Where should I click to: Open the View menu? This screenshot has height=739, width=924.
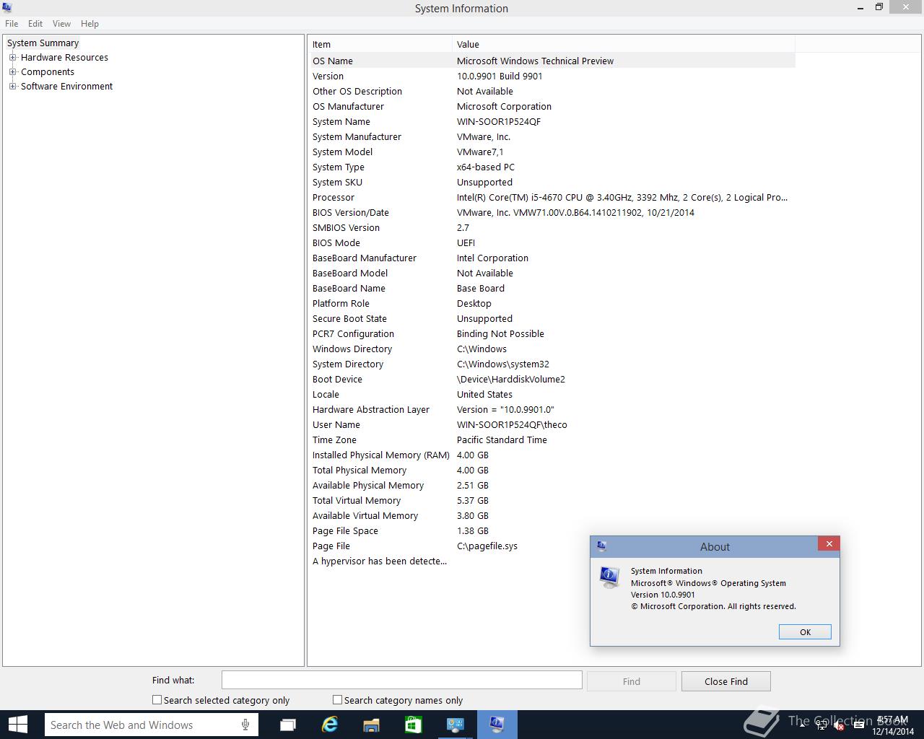coord(61,24)
